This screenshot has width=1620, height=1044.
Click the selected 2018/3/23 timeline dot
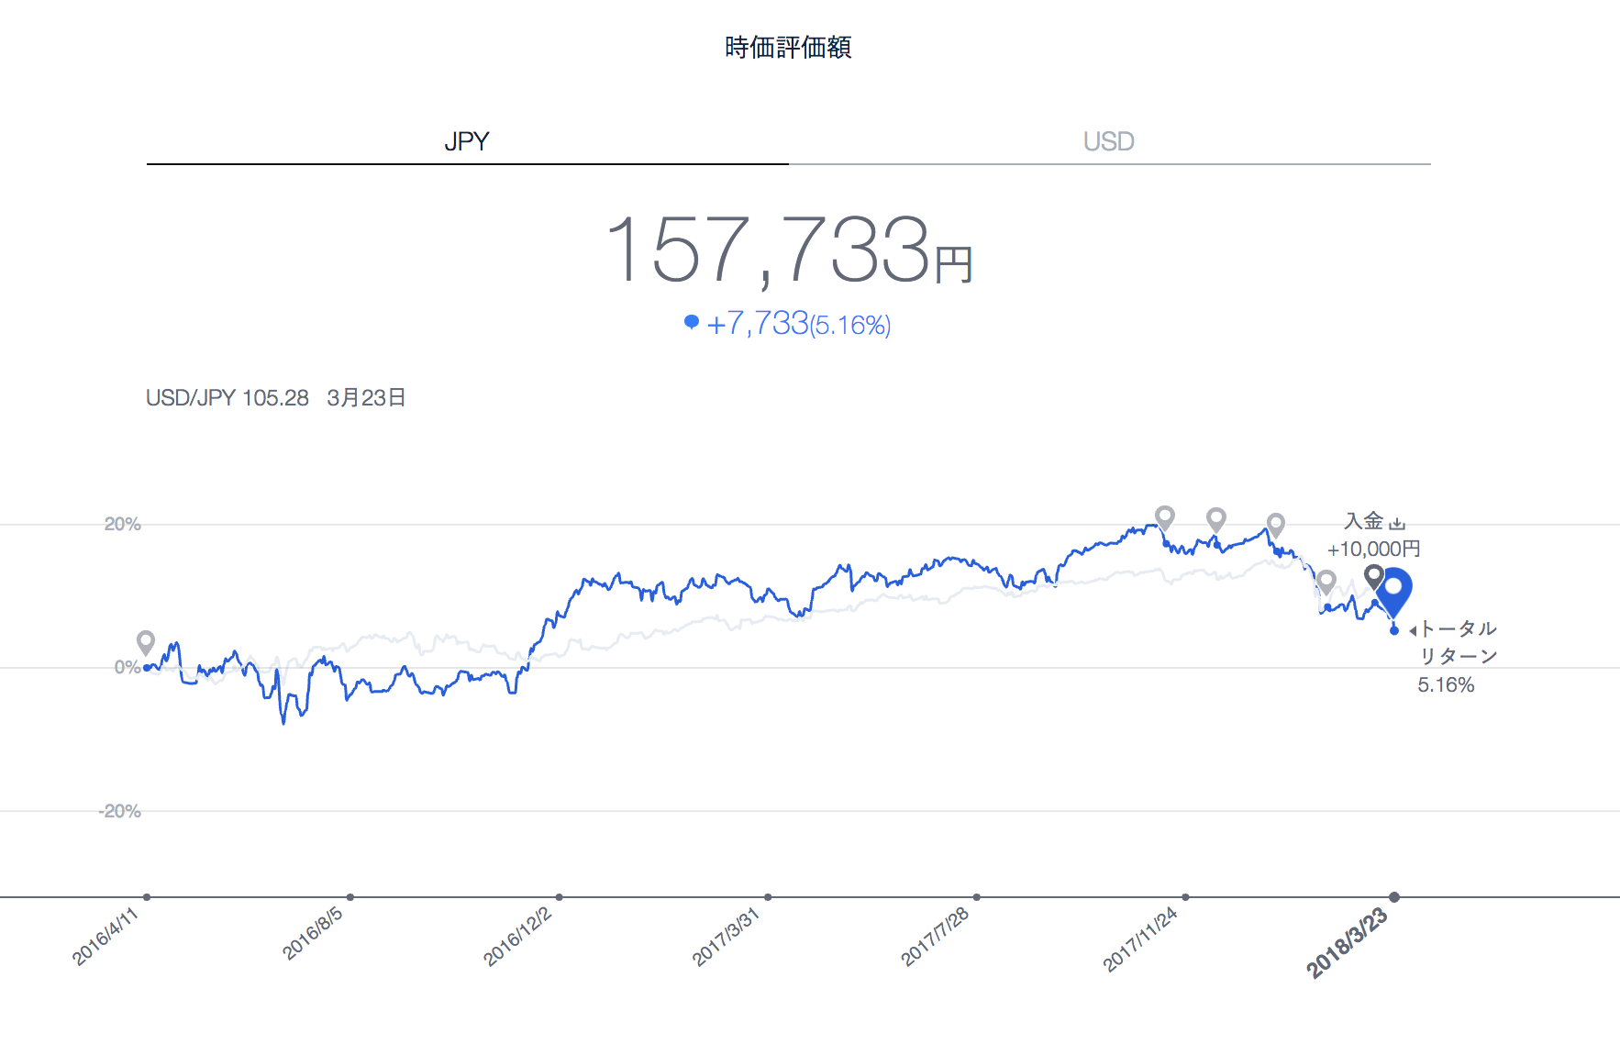click(x=1394, y=897)
